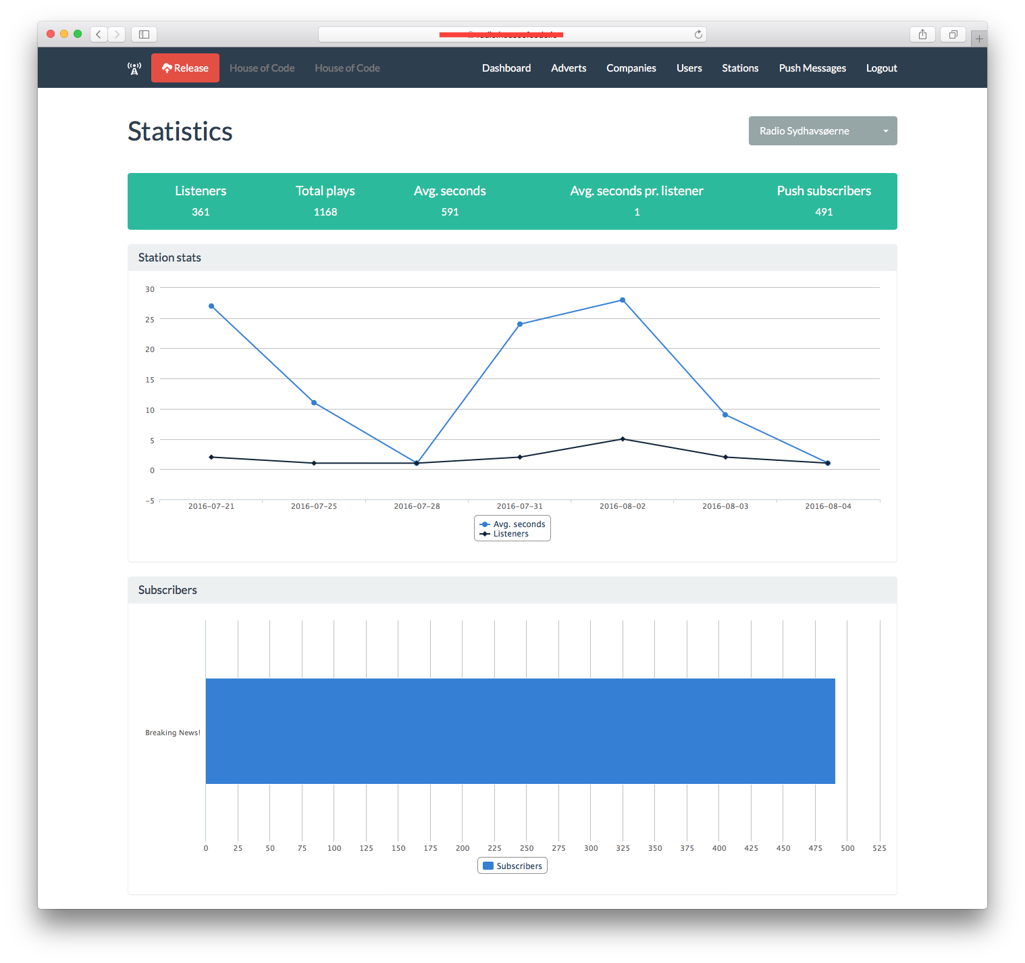Click the Breaking News subscribers bar
The height and width of the screenshot is (963, 1025).
coord(520,731)
